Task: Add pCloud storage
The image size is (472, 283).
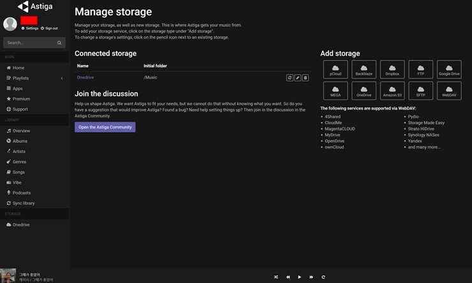Action: (336, 69)
